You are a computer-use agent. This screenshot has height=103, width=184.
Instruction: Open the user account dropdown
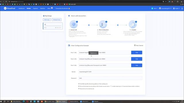coord(165,8)
